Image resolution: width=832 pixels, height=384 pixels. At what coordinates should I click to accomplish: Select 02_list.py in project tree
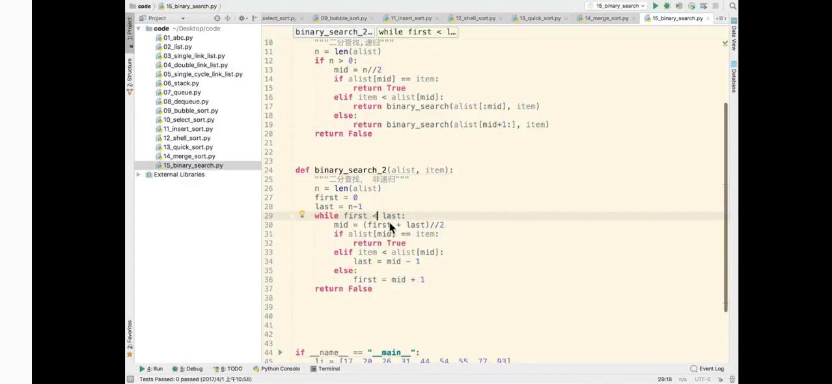pos(177,47)
